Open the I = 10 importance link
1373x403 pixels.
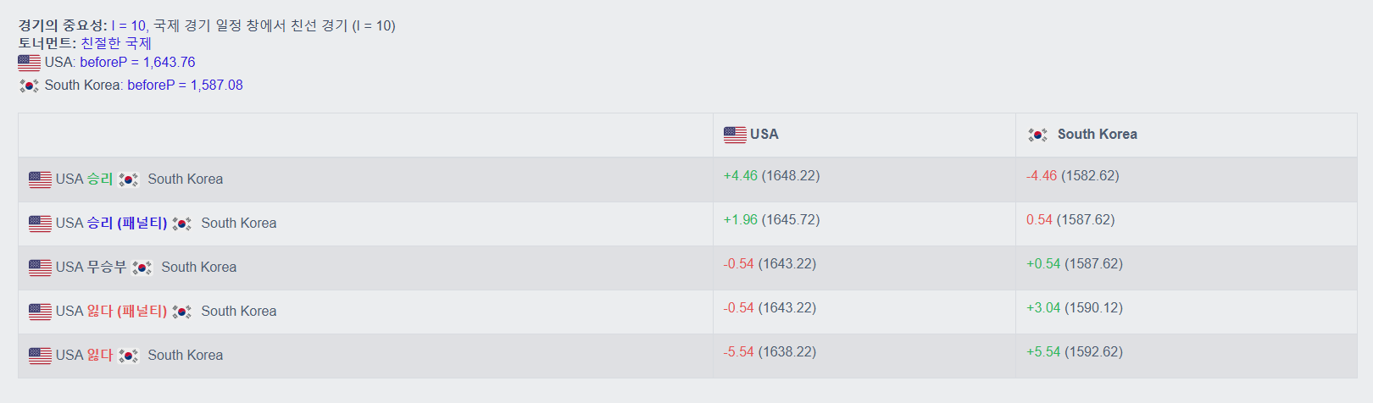(x=128, y=25)
